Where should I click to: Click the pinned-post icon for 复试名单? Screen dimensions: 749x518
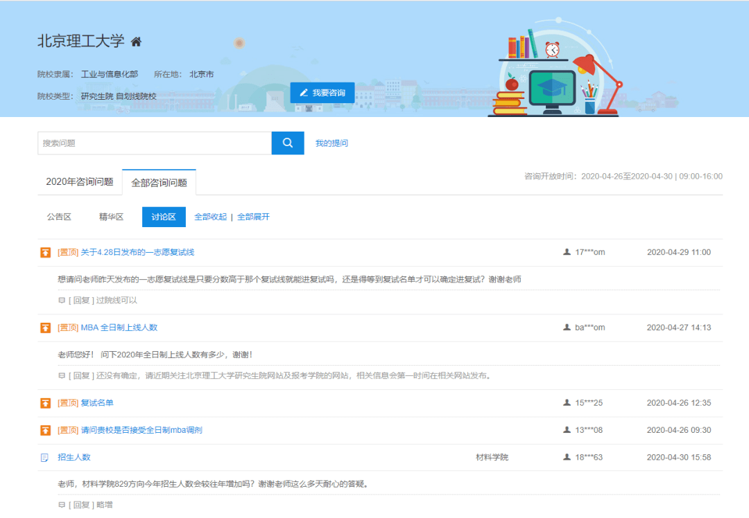point(45,403)
